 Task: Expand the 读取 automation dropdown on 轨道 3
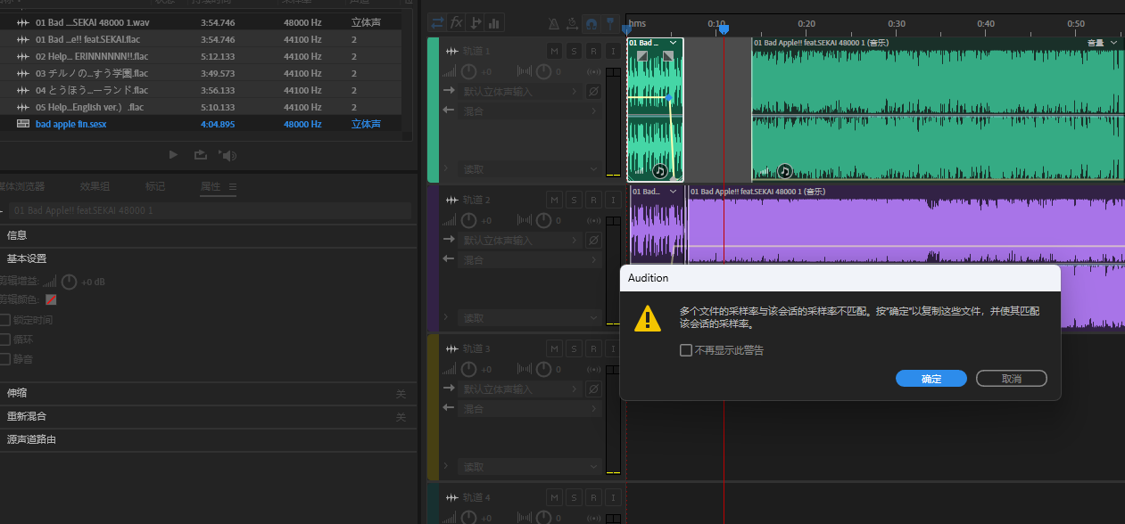pyautogui.click(x=531, y=466)
